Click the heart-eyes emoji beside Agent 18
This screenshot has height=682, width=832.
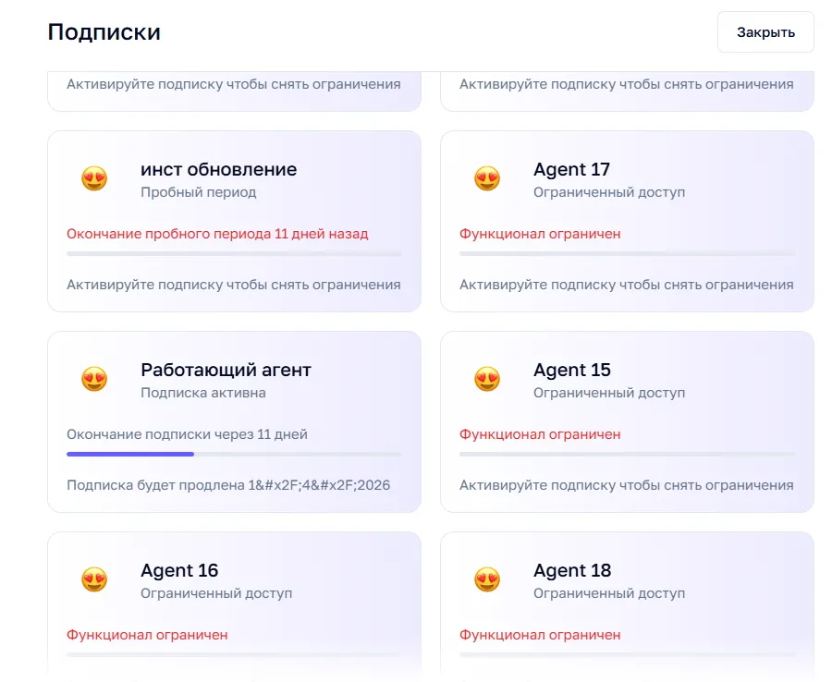(x=487, y=579)
